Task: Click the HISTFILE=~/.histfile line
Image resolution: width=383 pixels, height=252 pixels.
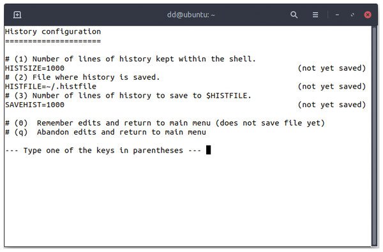Action: tap(51, 86)
